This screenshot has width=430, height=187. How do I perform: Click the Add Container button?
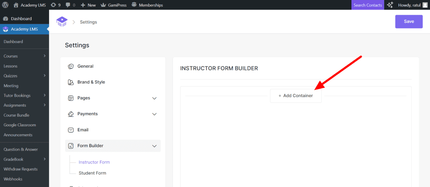(x=296, y=96)
